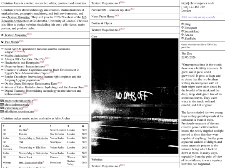Click 'With eternity on my eyelids' link
Image resolution: width=225 pixels, height=168 pixels.
pos(198,17)
